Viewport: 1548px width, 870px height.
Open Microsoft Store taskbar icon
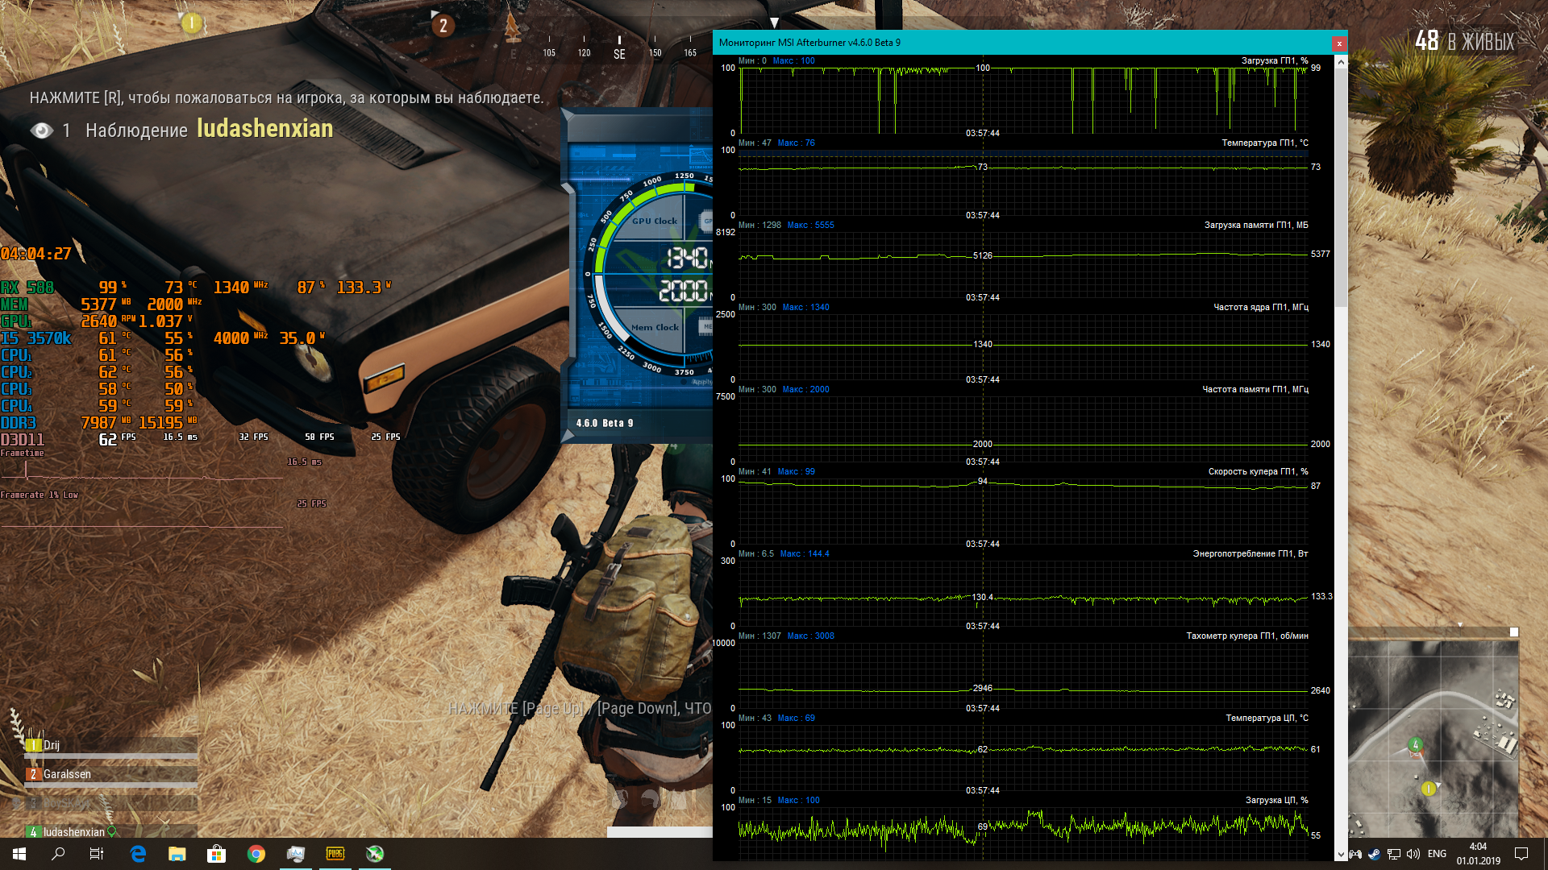(217, 854)
